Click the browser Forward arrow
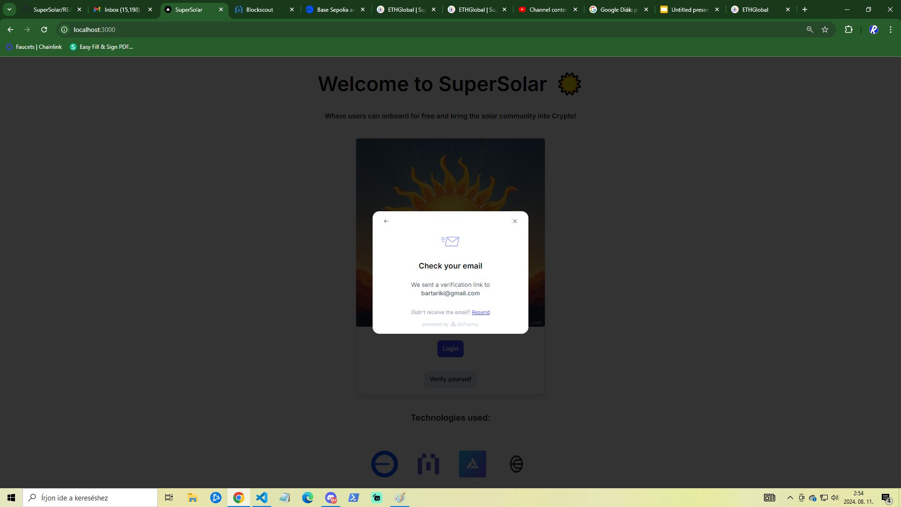The image size is (901, 507). point(27,30)
